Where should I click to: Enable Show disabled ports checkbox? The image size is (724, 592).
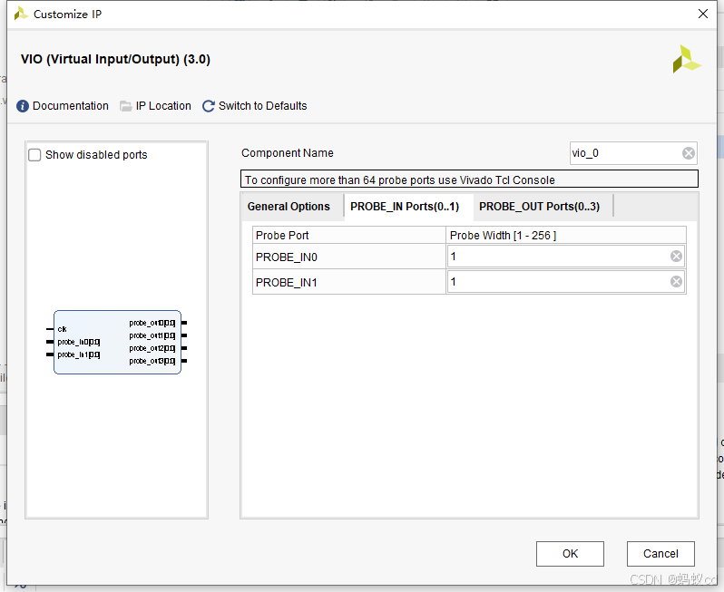point(34,155)
